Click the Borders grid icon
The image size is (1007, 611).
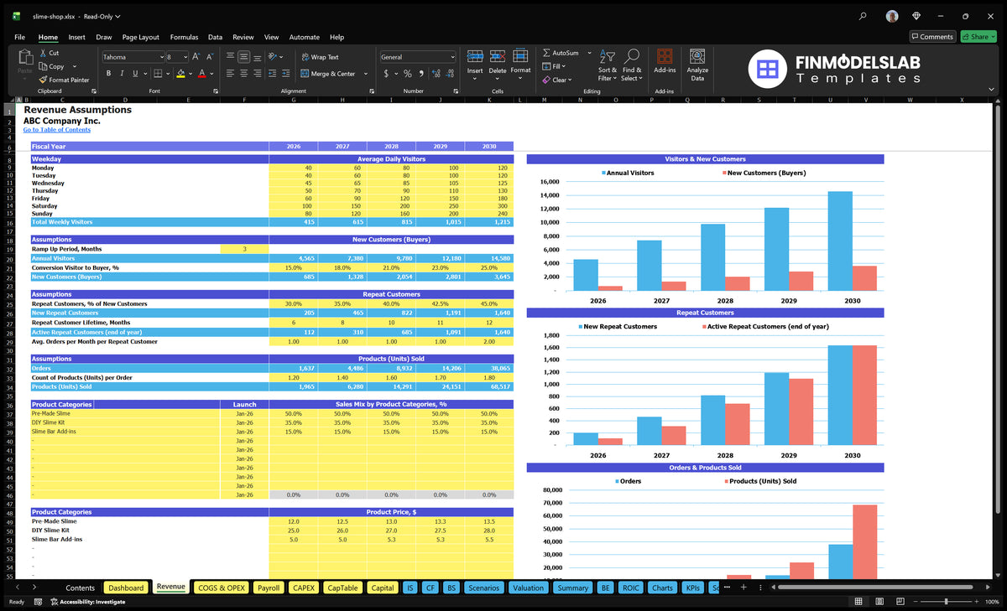click(x=158, y=73)
